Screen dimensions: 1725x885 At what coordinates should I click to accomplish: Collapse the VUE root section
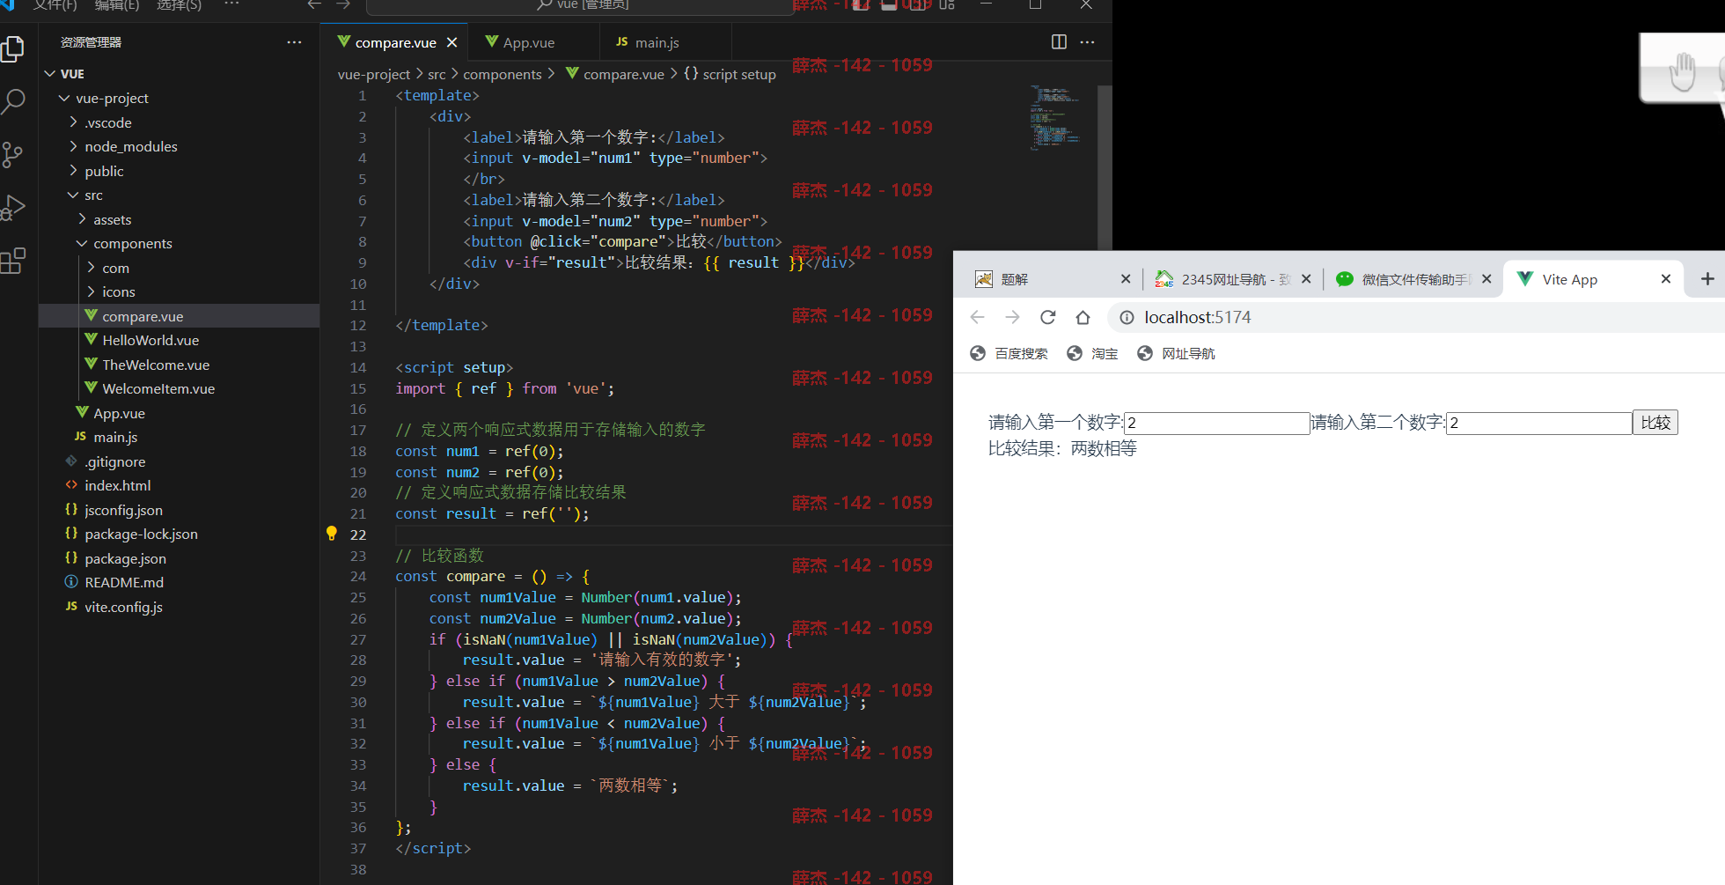pyautogui.click(x=50, y=74)
